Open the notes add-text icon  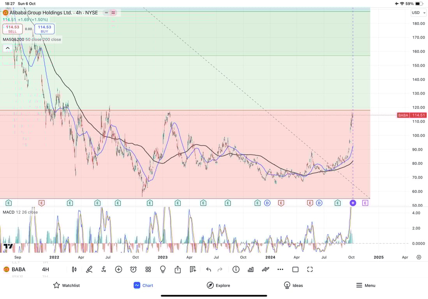coord(193,269)
